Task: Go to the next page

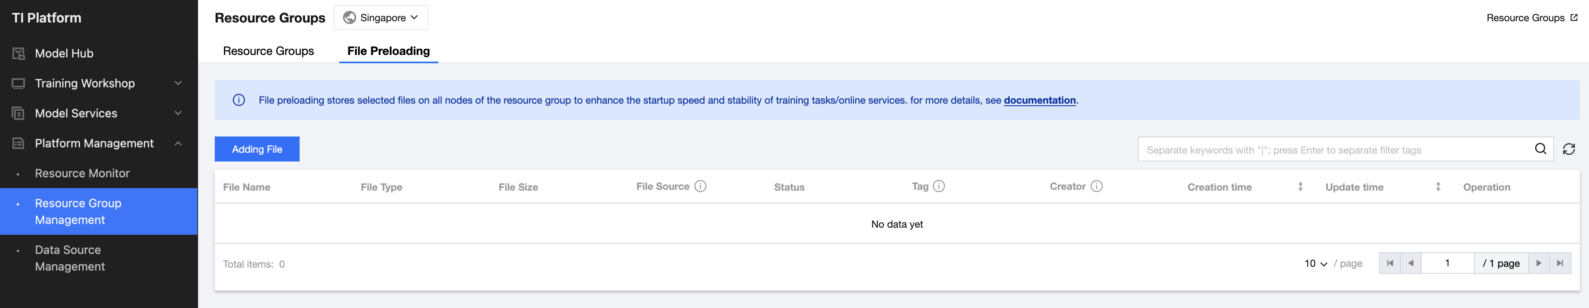Action: 1538,263
